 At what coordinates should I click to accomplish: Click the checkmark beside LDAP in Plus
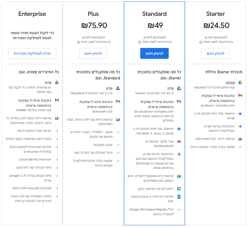(x=118, y=145)
